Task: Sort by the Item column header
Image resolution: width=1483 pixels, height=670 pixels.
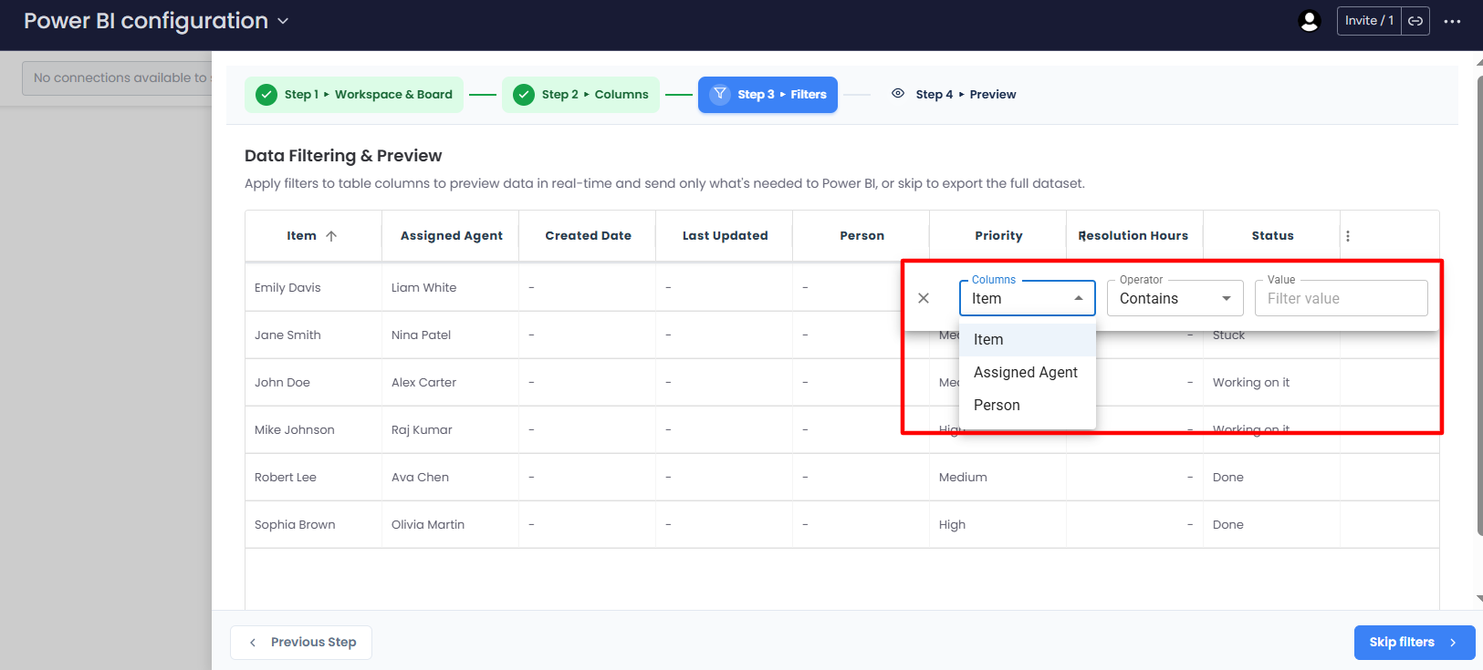Action: pos(313,236)
